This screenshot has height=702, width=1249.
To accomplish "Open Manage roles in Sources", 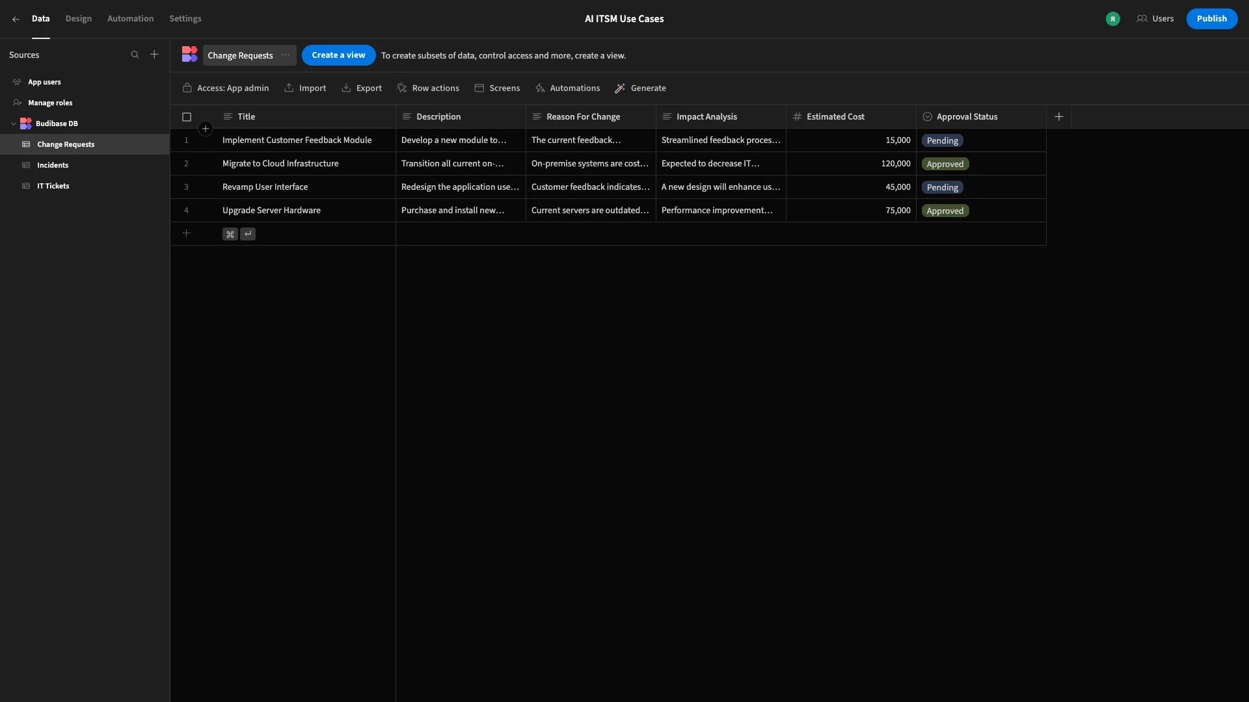I will [85, 103].
